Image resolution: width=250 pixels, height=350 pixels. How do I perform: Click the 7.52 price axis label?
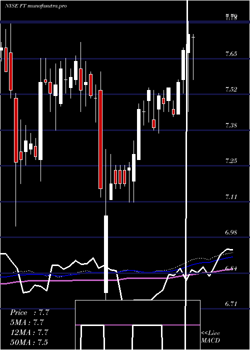click(x=231, y=89)
